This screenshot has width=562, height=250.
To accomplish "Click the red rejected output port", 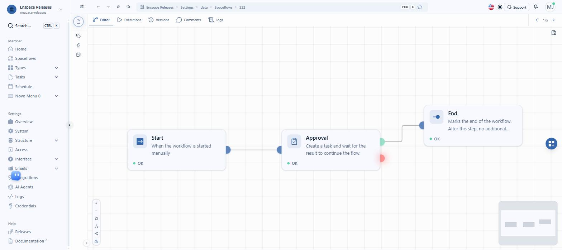I will (x=382, y=158).
